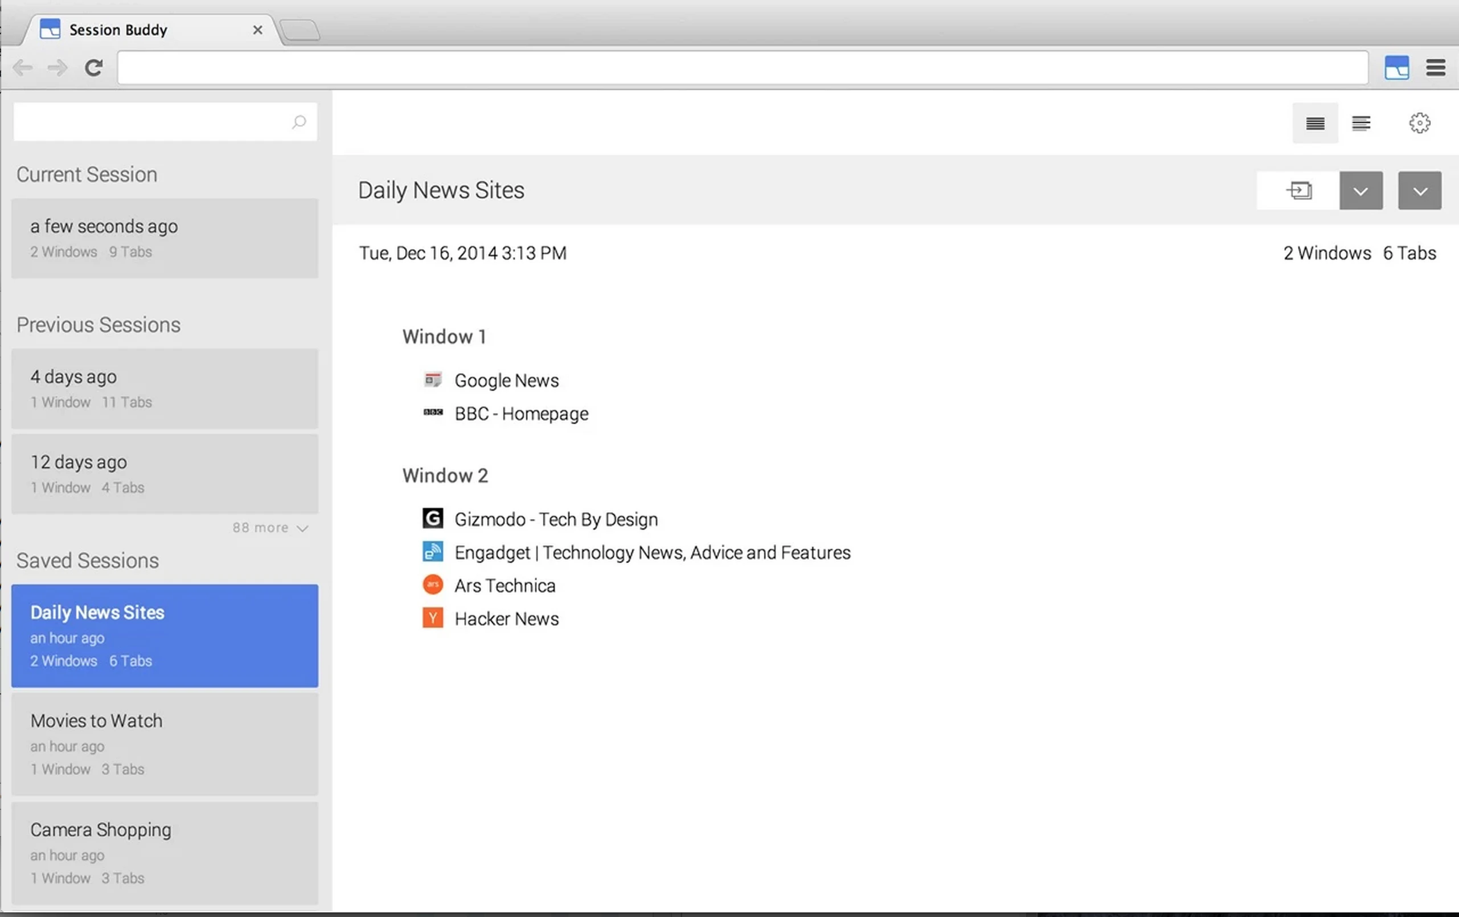Expand the "88 more" previous sessions
The image size is (1459, 917).
(x=271, y=528)
